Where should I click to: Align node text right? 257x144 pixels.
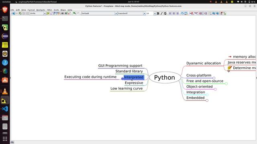pos(177,13)
